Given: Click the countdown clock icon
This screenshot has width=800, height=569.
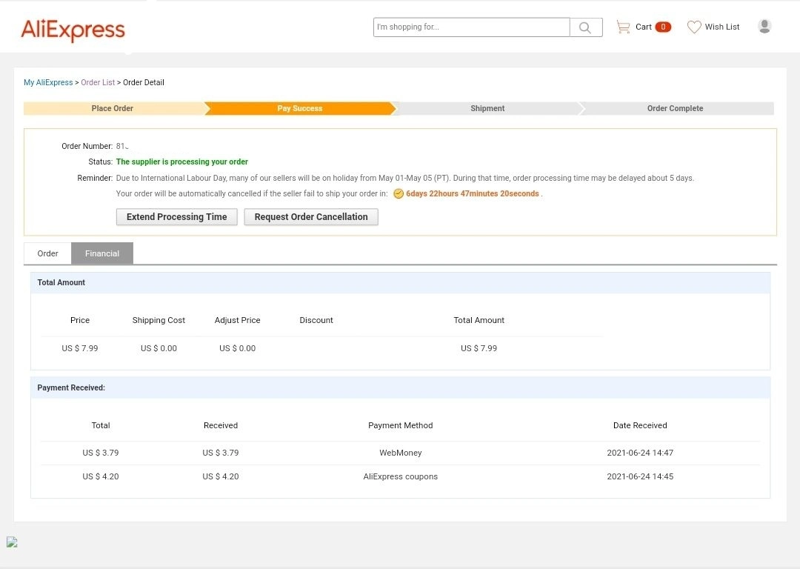Looking at the screenshot, I should [399, 194].
